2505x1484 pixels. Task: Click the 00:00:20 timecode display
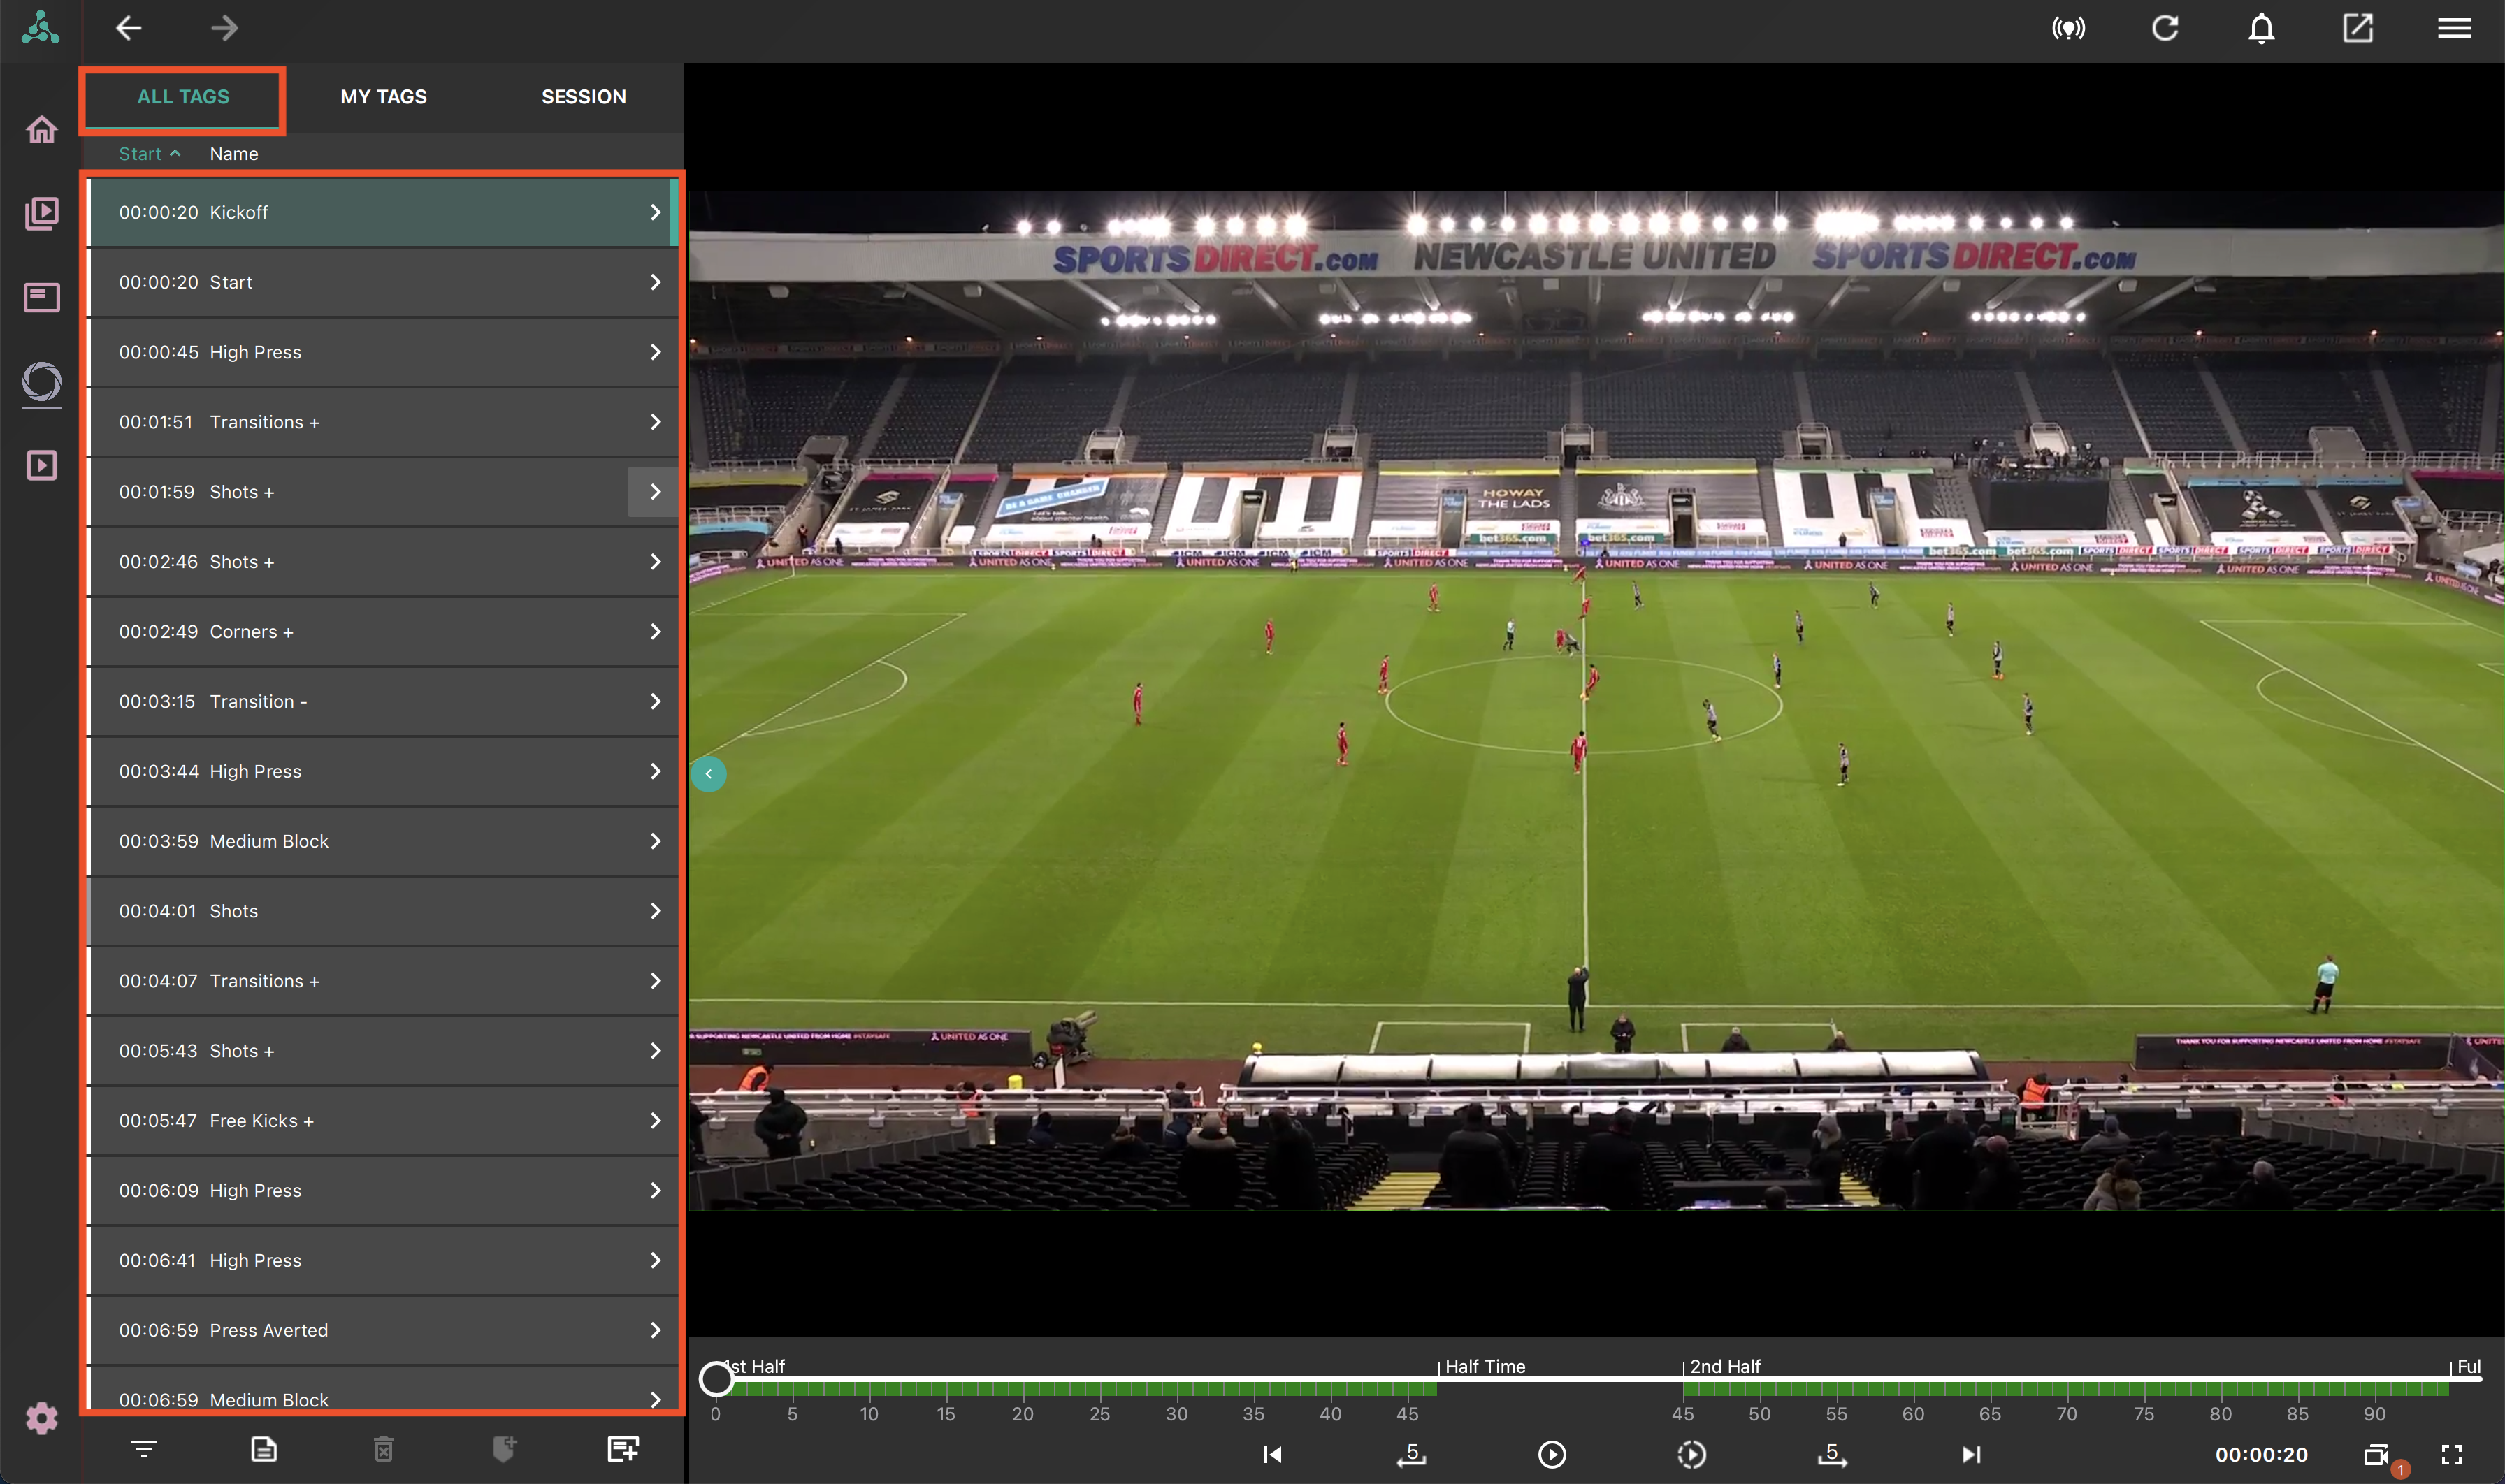click(2261, 1455)
